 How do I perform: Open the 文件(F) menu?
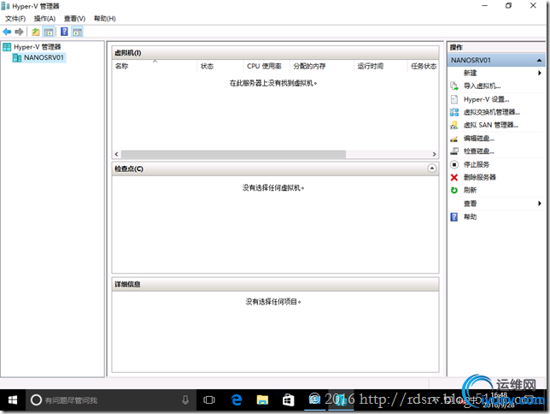(x=15, y=18)
